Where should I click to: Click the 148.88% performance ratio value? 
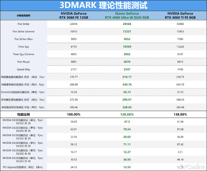click(x=180, y=114)
